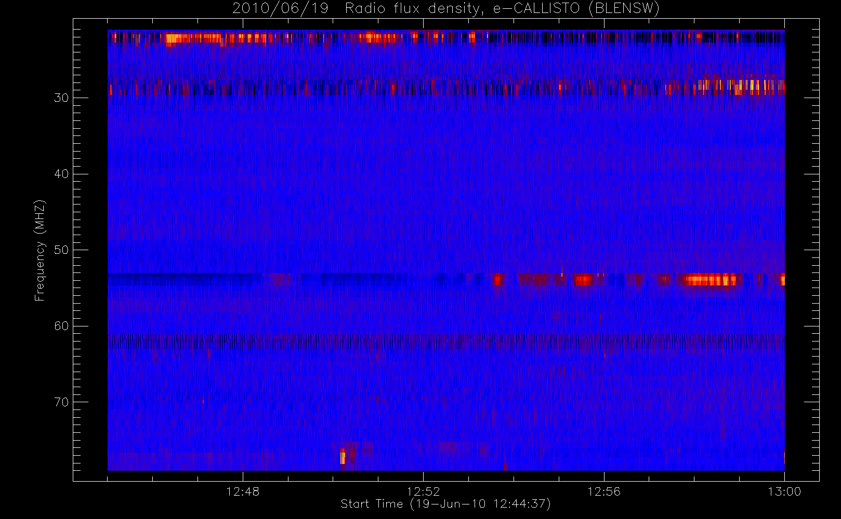Click the 60 MHz frequency tick label
The width and height of the screenshot is (841, 519).
point(61,326)
